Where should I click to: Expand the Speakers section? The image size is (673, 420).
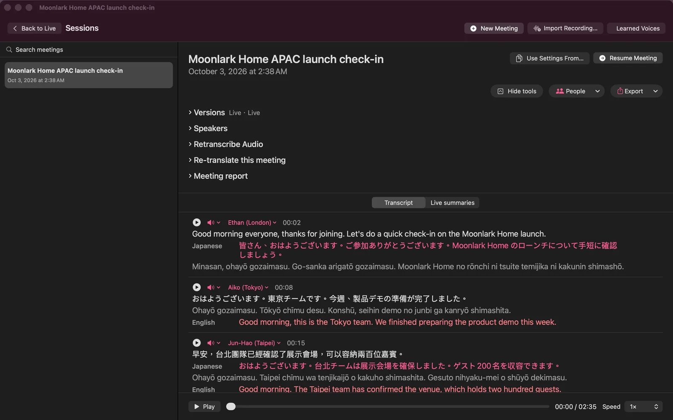coord(190,128)
